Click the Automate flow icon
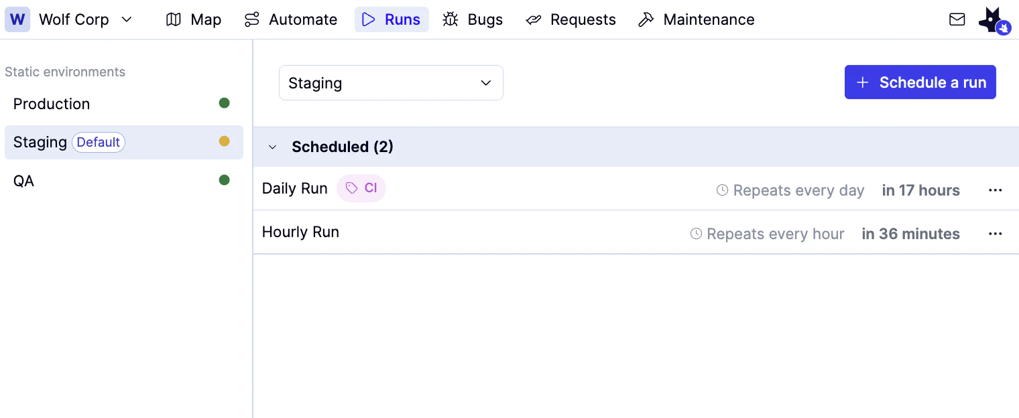This screenshot has height=418, width=1019. pos(251,19)
